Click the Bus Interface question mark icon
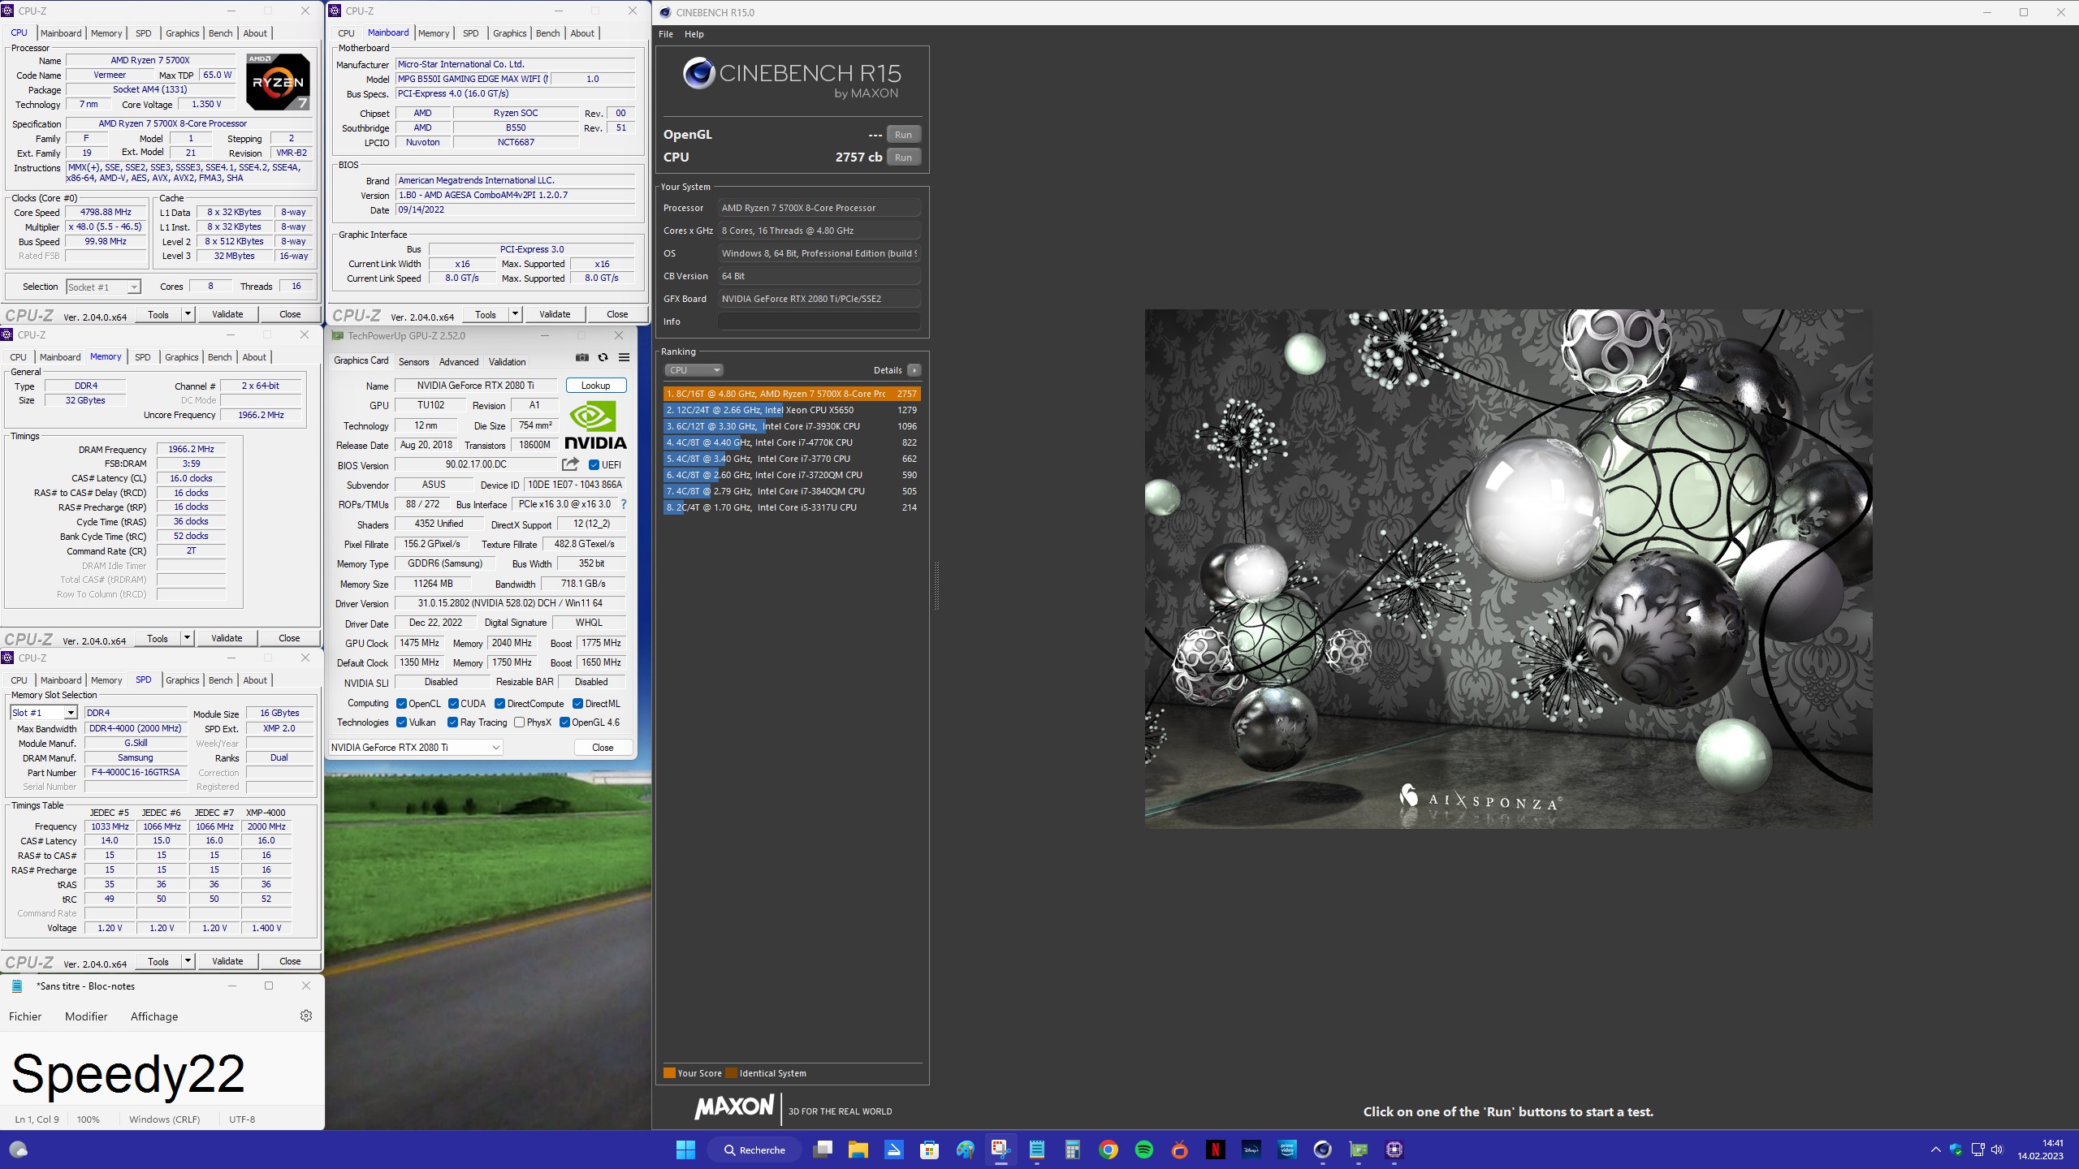The height and width of the screenshot is (1169, 2079). click(624, 504)
